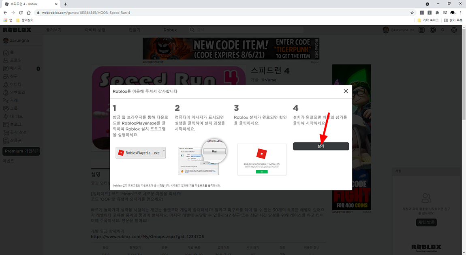Viewport: 466px width, 255px height.
Task: Click the Premium 가입하기 button
Action: (x=21, y=151)
